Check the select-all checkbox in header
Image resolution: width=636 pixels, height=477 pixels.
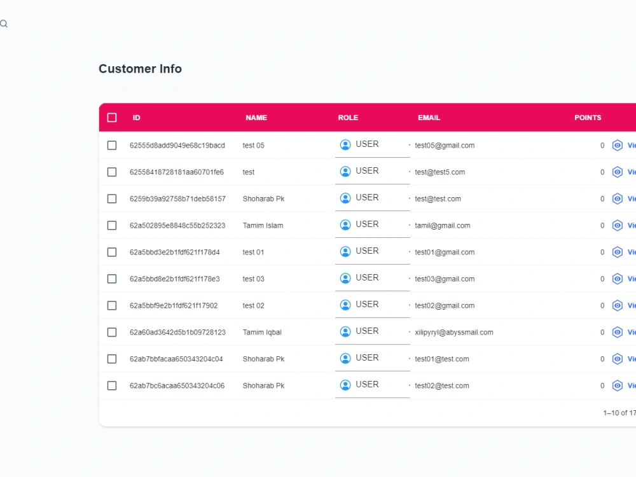112,118
